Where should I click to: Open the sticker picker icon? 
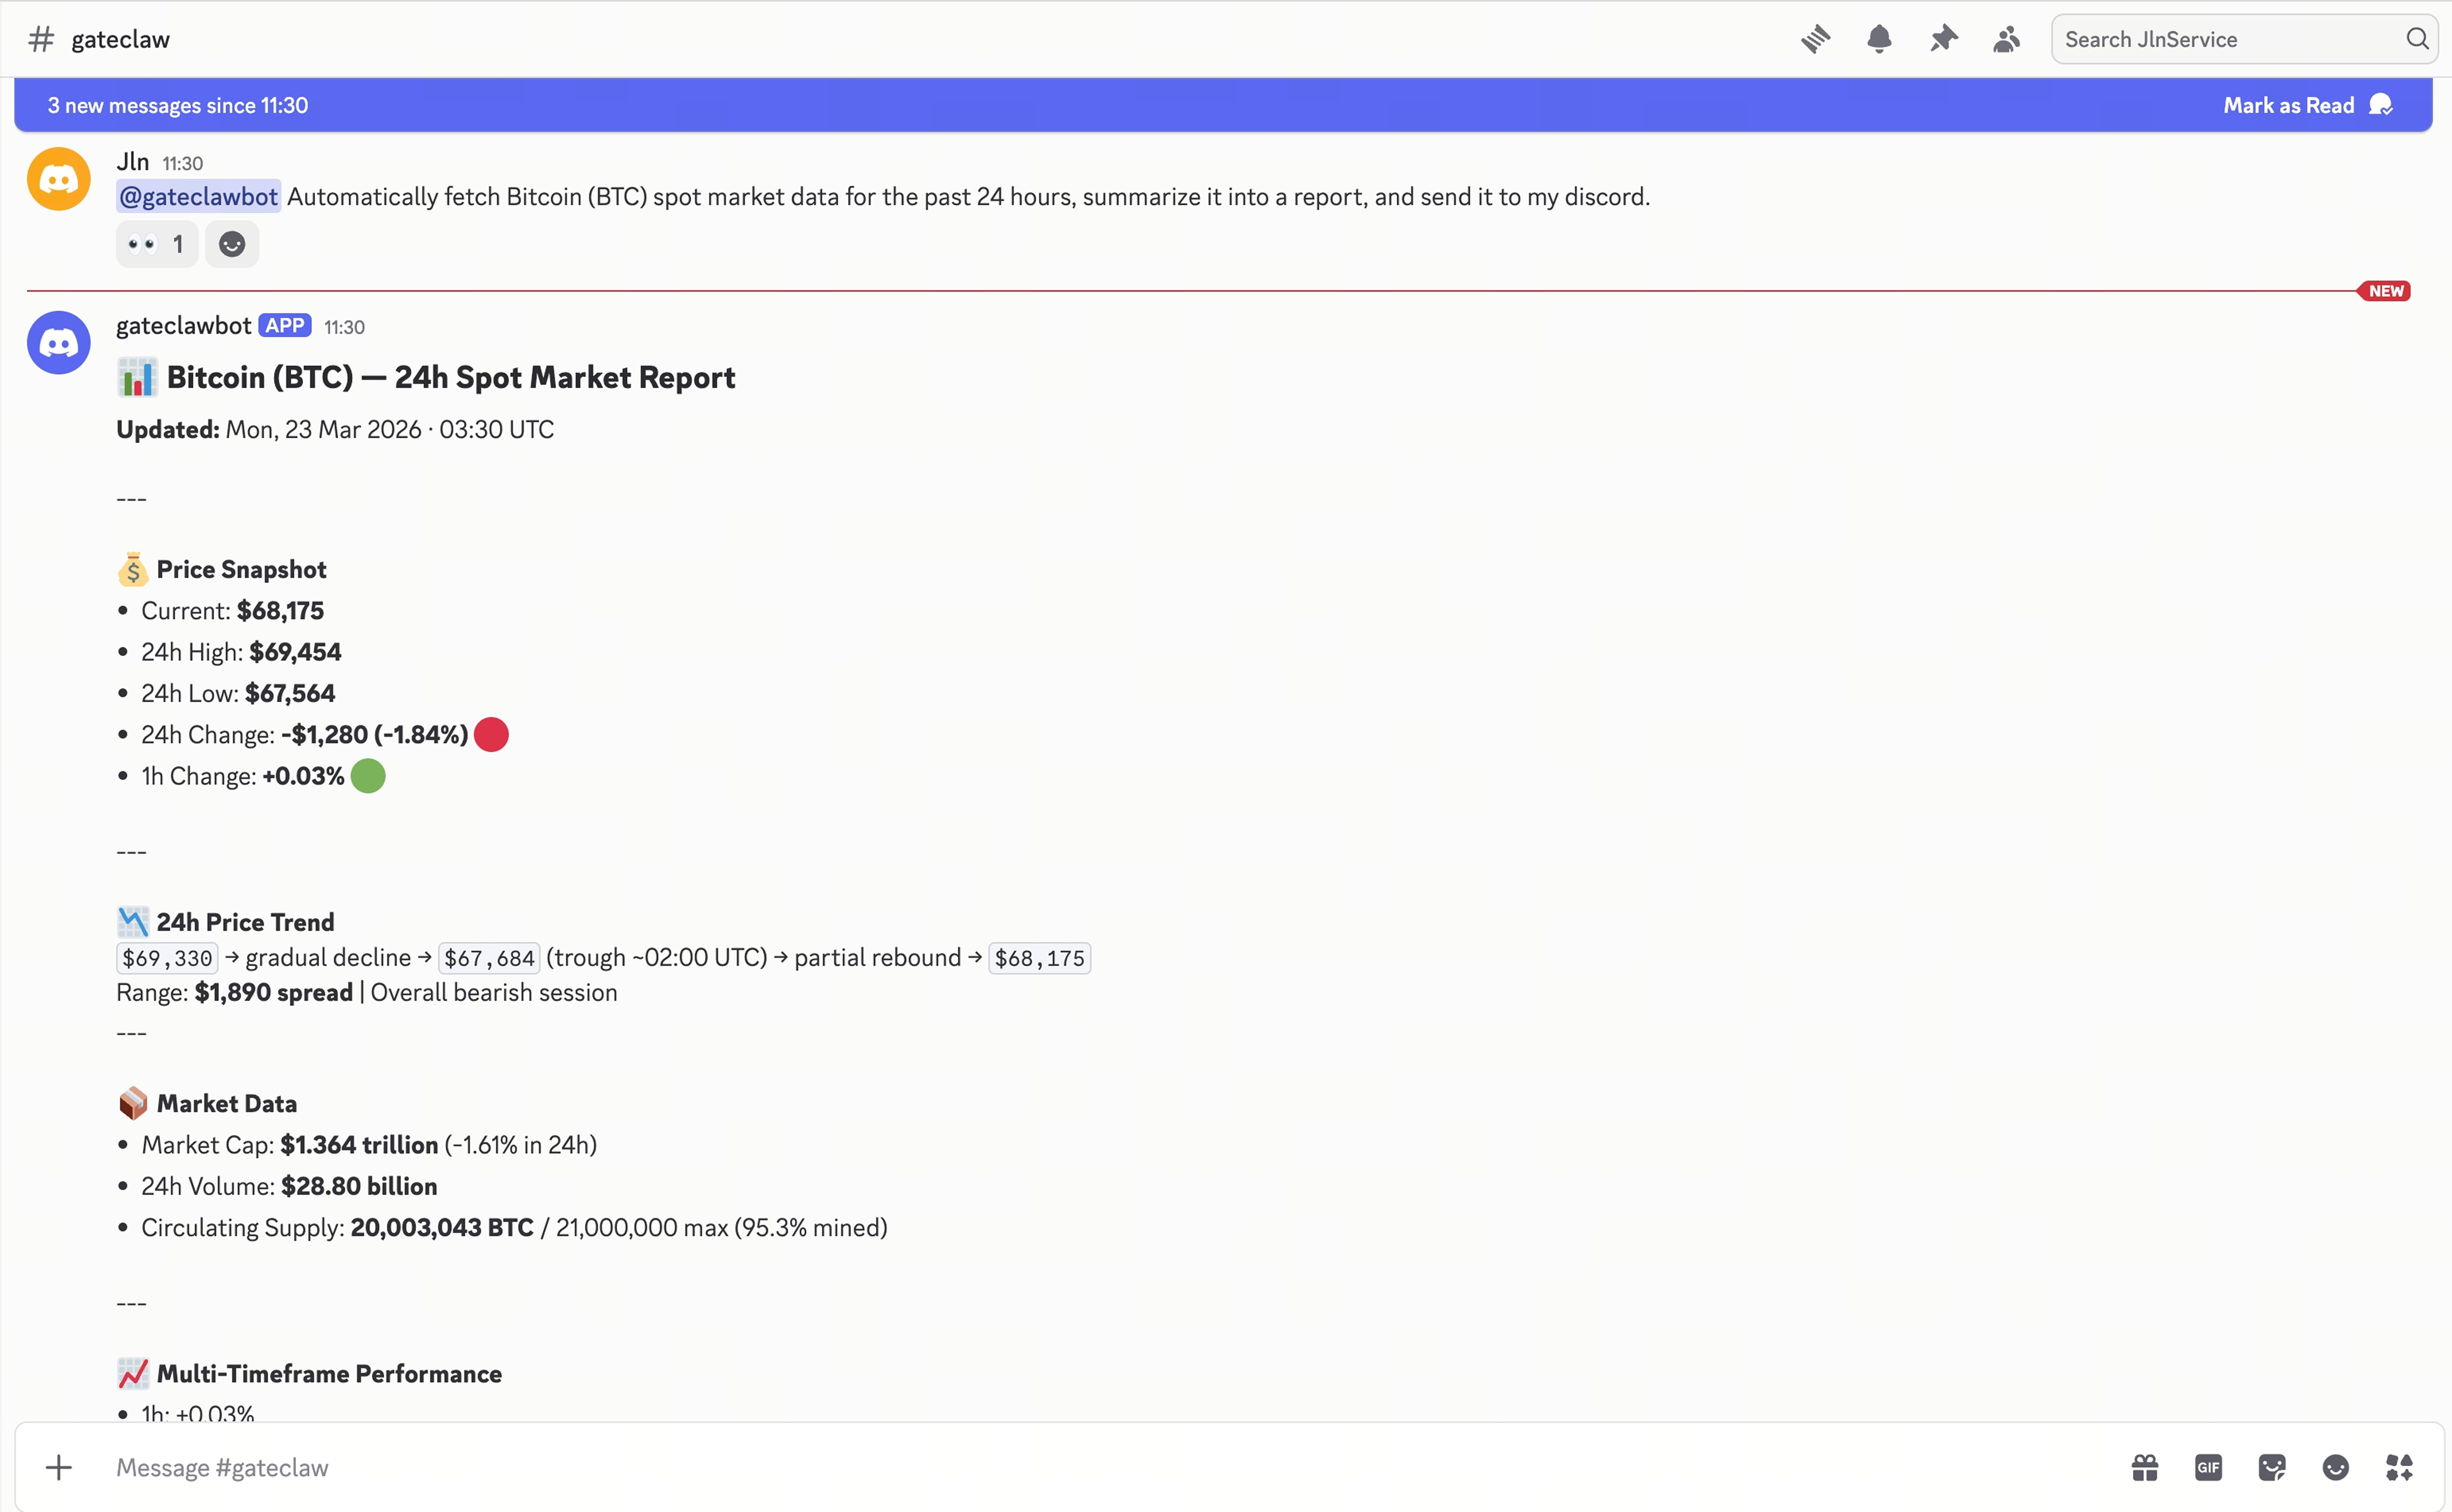2272,1467
